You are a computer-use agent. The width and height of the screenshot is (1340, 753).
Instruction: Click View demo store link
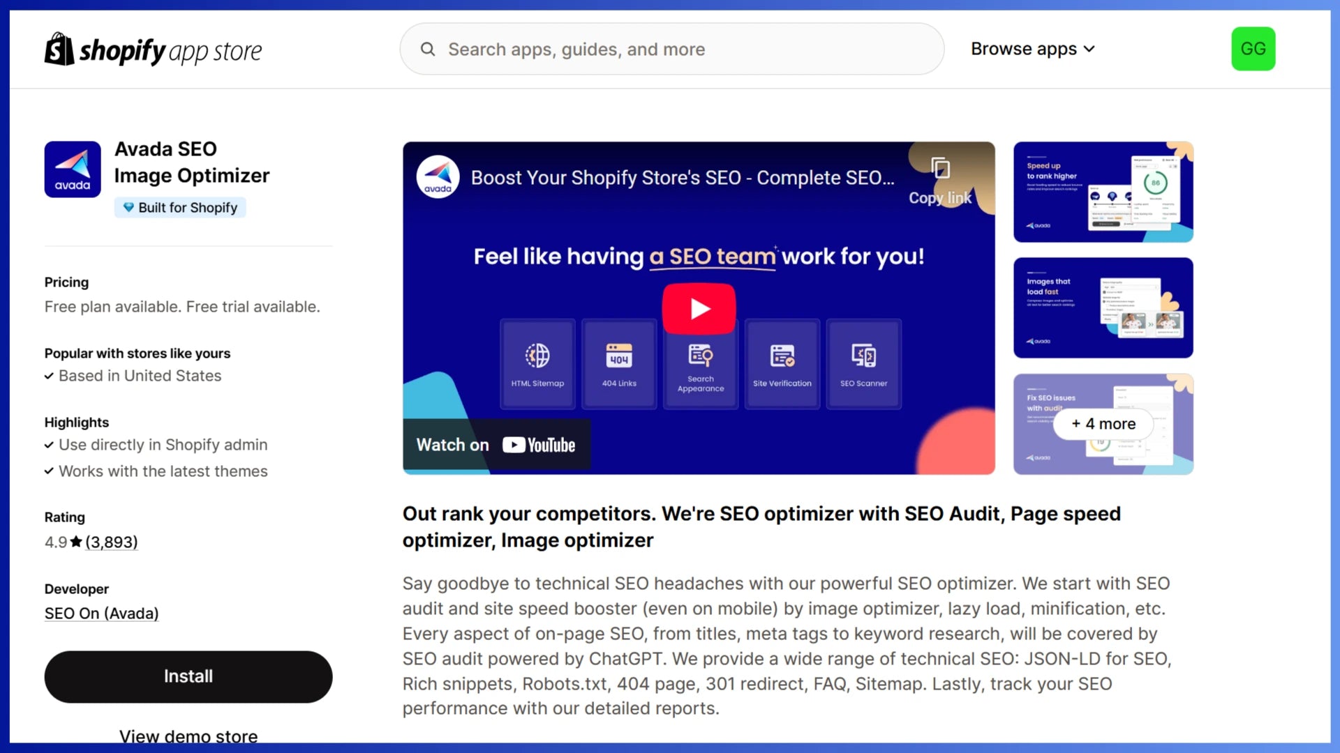pyautogui.click(x=188, y=736)
